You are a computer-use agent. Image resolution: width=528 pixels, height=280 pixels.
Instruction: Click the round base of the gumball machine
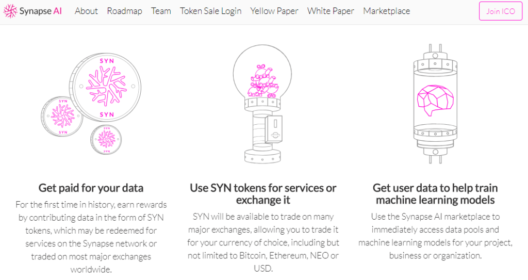tap(262, 157)
